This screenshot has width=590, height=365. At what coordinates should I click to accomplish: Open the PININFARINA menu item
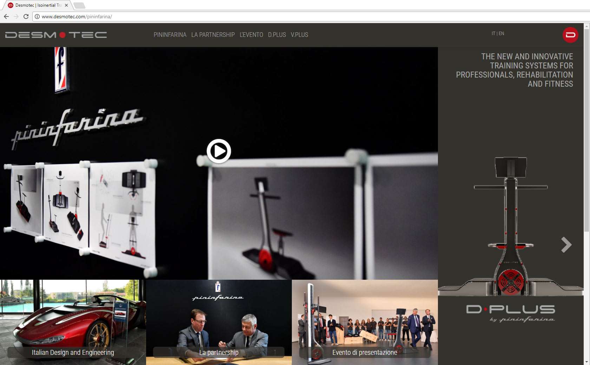click(170, 35)
